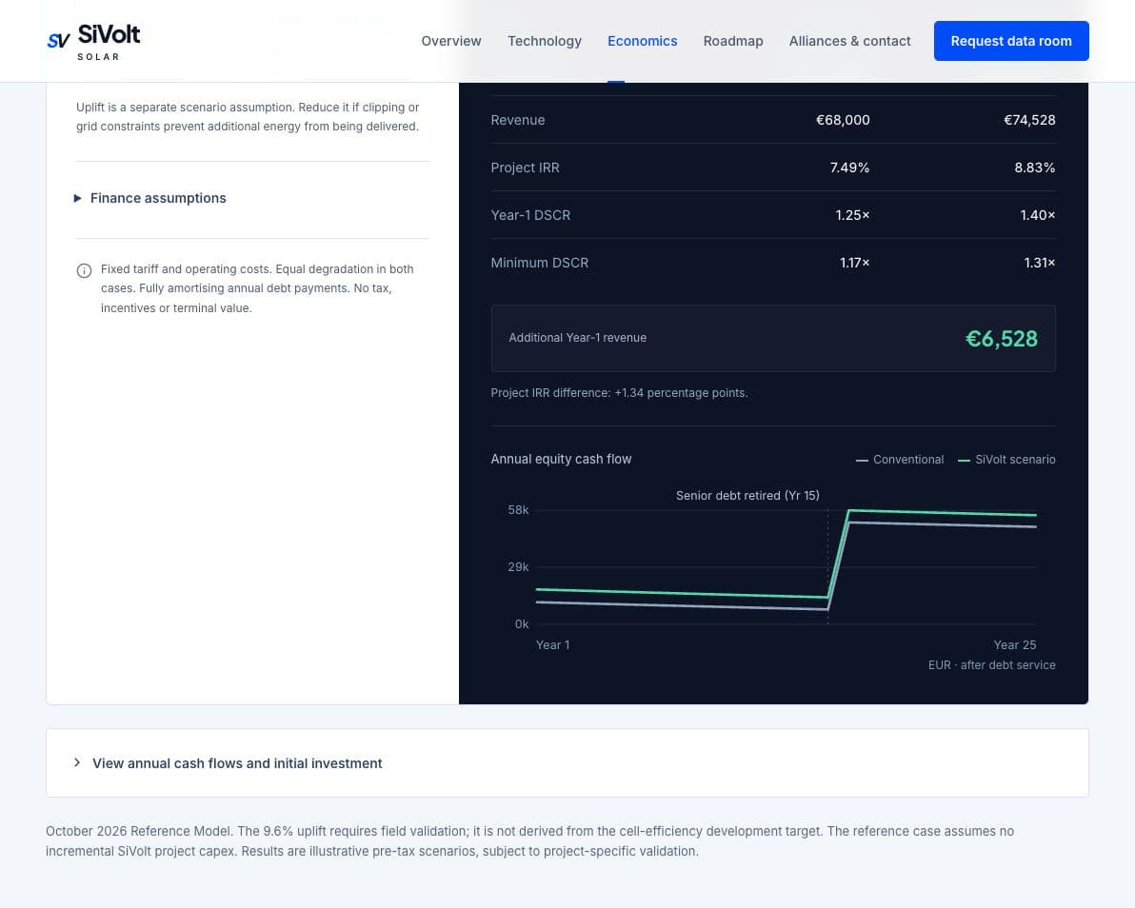The width and height of the screenshot is (1135, 908).
Task: Click the Request data room button
Action: coord(1011,41)
